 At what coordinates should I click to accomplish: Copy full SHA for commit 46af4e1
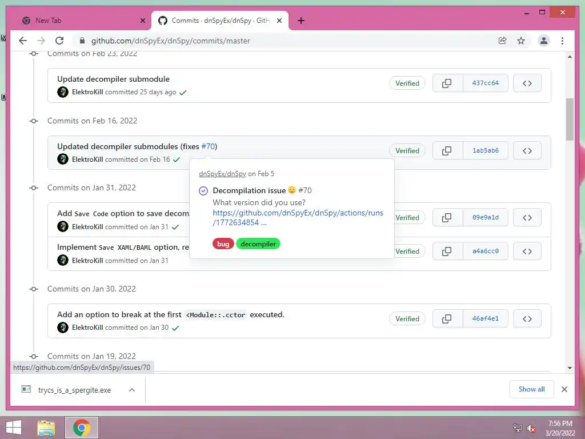pyautogui.click(x=447, y=319)
